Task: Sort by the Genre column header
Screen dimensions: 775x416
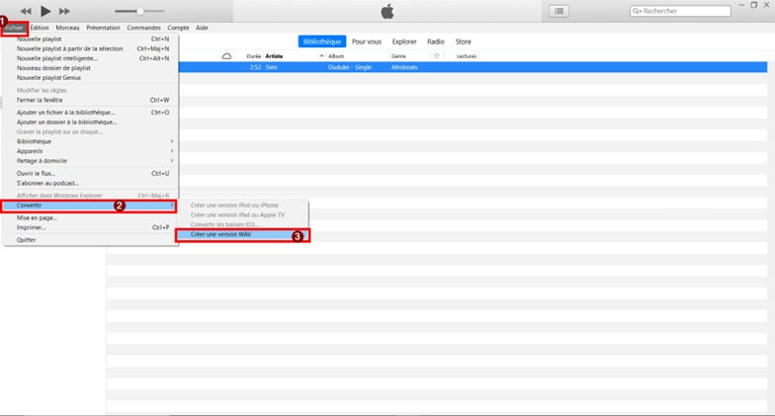Action: 398,56
